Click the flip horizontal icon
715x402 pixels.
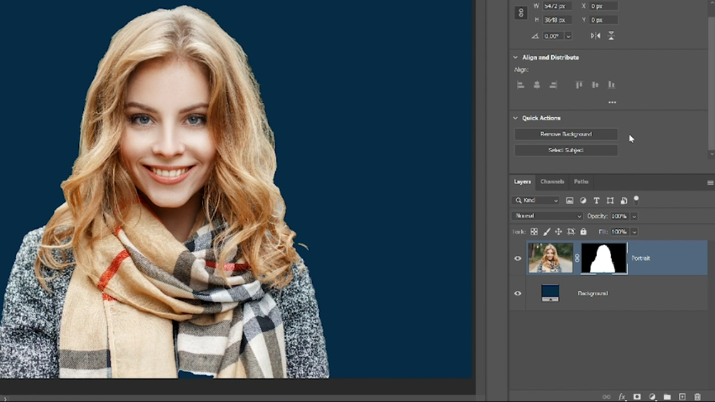[595, 36]
